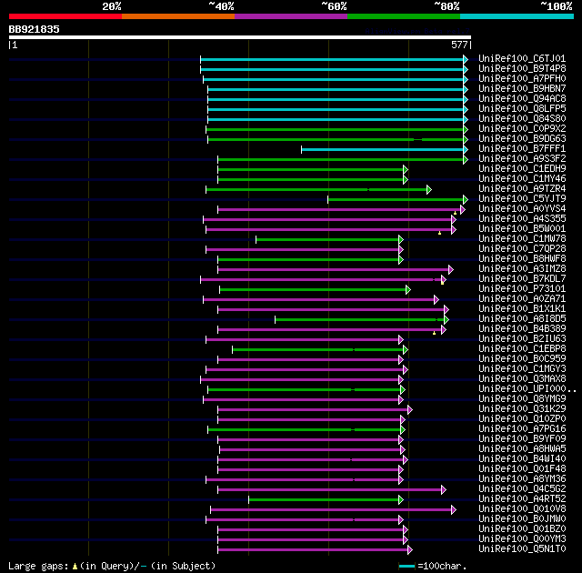Click the UniRef100_A3IMZ8 label

coord(522,269)
